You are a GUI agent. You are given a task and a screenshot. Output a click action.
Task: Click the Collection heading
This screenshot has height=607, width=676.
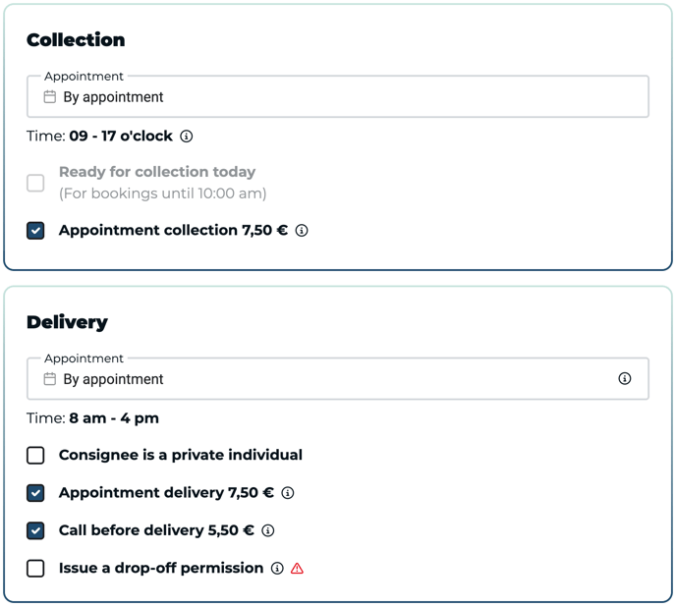(x=76, y=40)
